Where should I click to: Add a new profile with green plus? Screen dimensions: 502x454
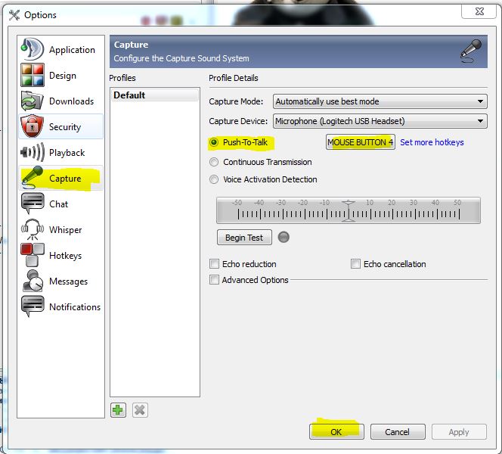pos(118,410)
